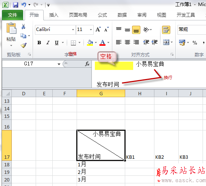
Task: Click the Decrease Indent icon
Action: tap(146, 42)
